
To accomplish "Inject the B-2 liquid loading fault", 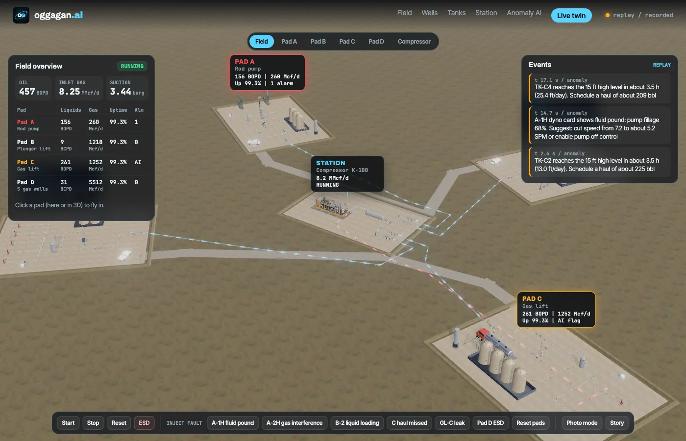I will [x=357, y=423].
